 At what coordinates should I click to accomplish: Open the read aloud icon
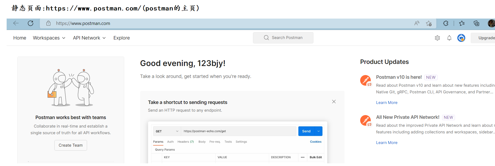pos(417,23)
